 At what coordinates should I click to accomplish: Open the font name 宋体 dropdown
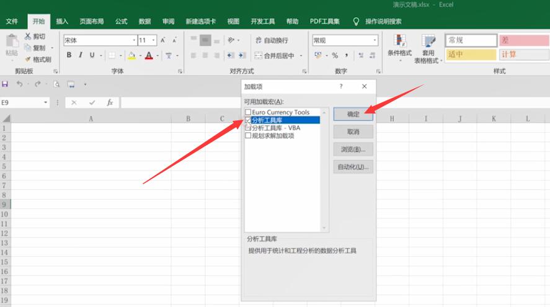click(134, 40)
